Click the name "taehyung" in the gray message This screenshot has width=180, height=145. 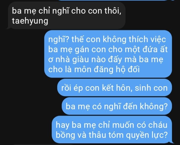point(30,21)
